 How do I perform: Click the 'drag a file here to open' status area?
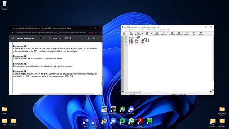pyautogui.click(x=179, y=94)
